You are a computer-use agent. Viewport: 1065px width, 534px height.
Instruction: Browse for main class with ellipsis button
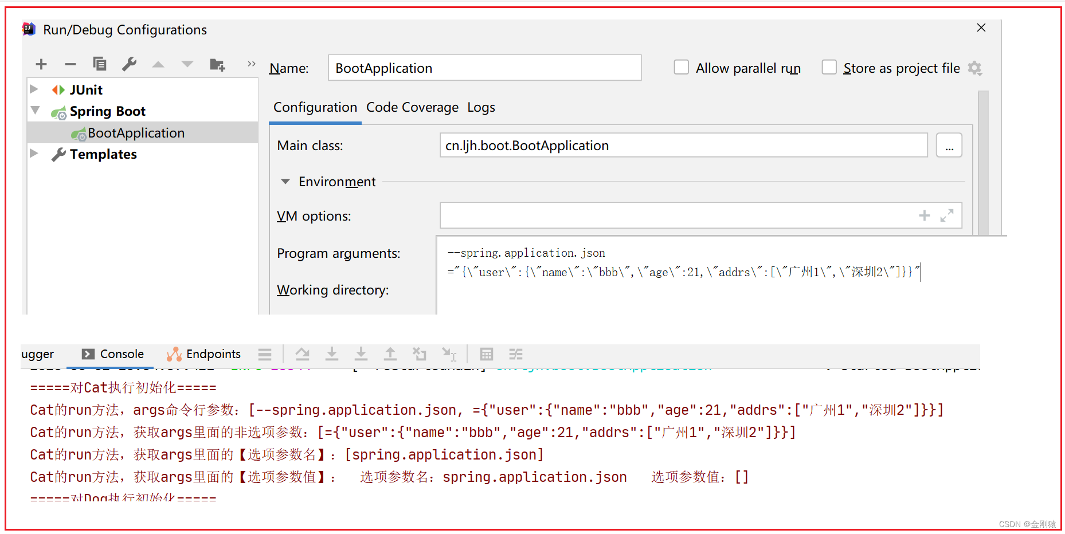(x=949, y=145)
